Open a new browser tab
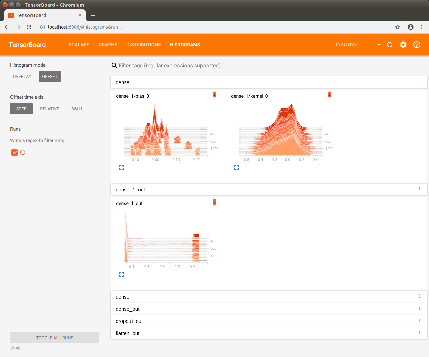The image size is (429, 357). pos(93,15)
